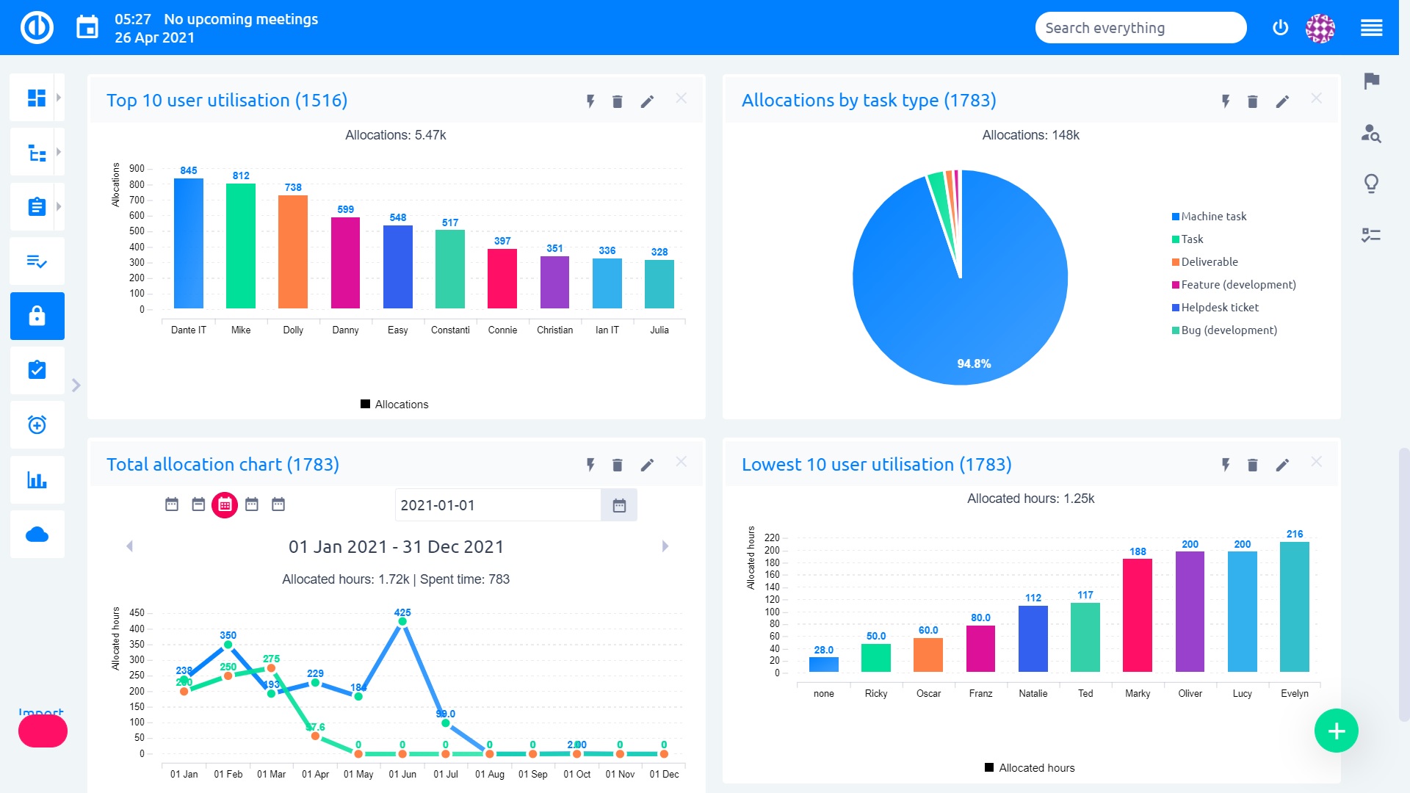The width and height of the screenshot is (1410, 793).
Task: Open Lowest 10 user utilisation edit menu
Action: pyautogui.click(x=1282, y=465)
